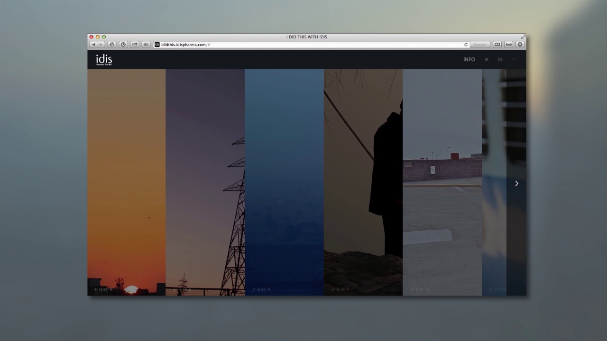Advance the gallery with the right chevron
The image size is (607, 341).
pyautogui.click(x=516, y=183)
